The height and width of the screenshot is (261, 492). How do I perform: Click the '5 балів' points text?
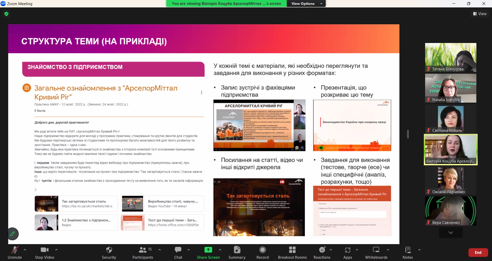pos(40,111)
